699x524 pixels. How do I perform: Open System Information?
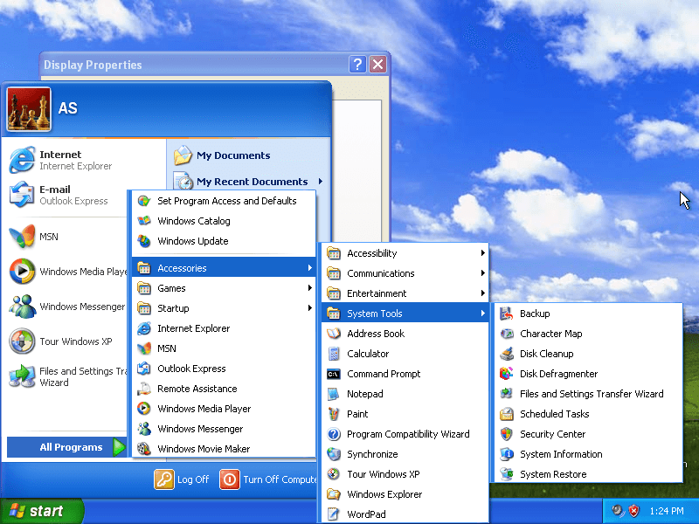click(588, 453)
